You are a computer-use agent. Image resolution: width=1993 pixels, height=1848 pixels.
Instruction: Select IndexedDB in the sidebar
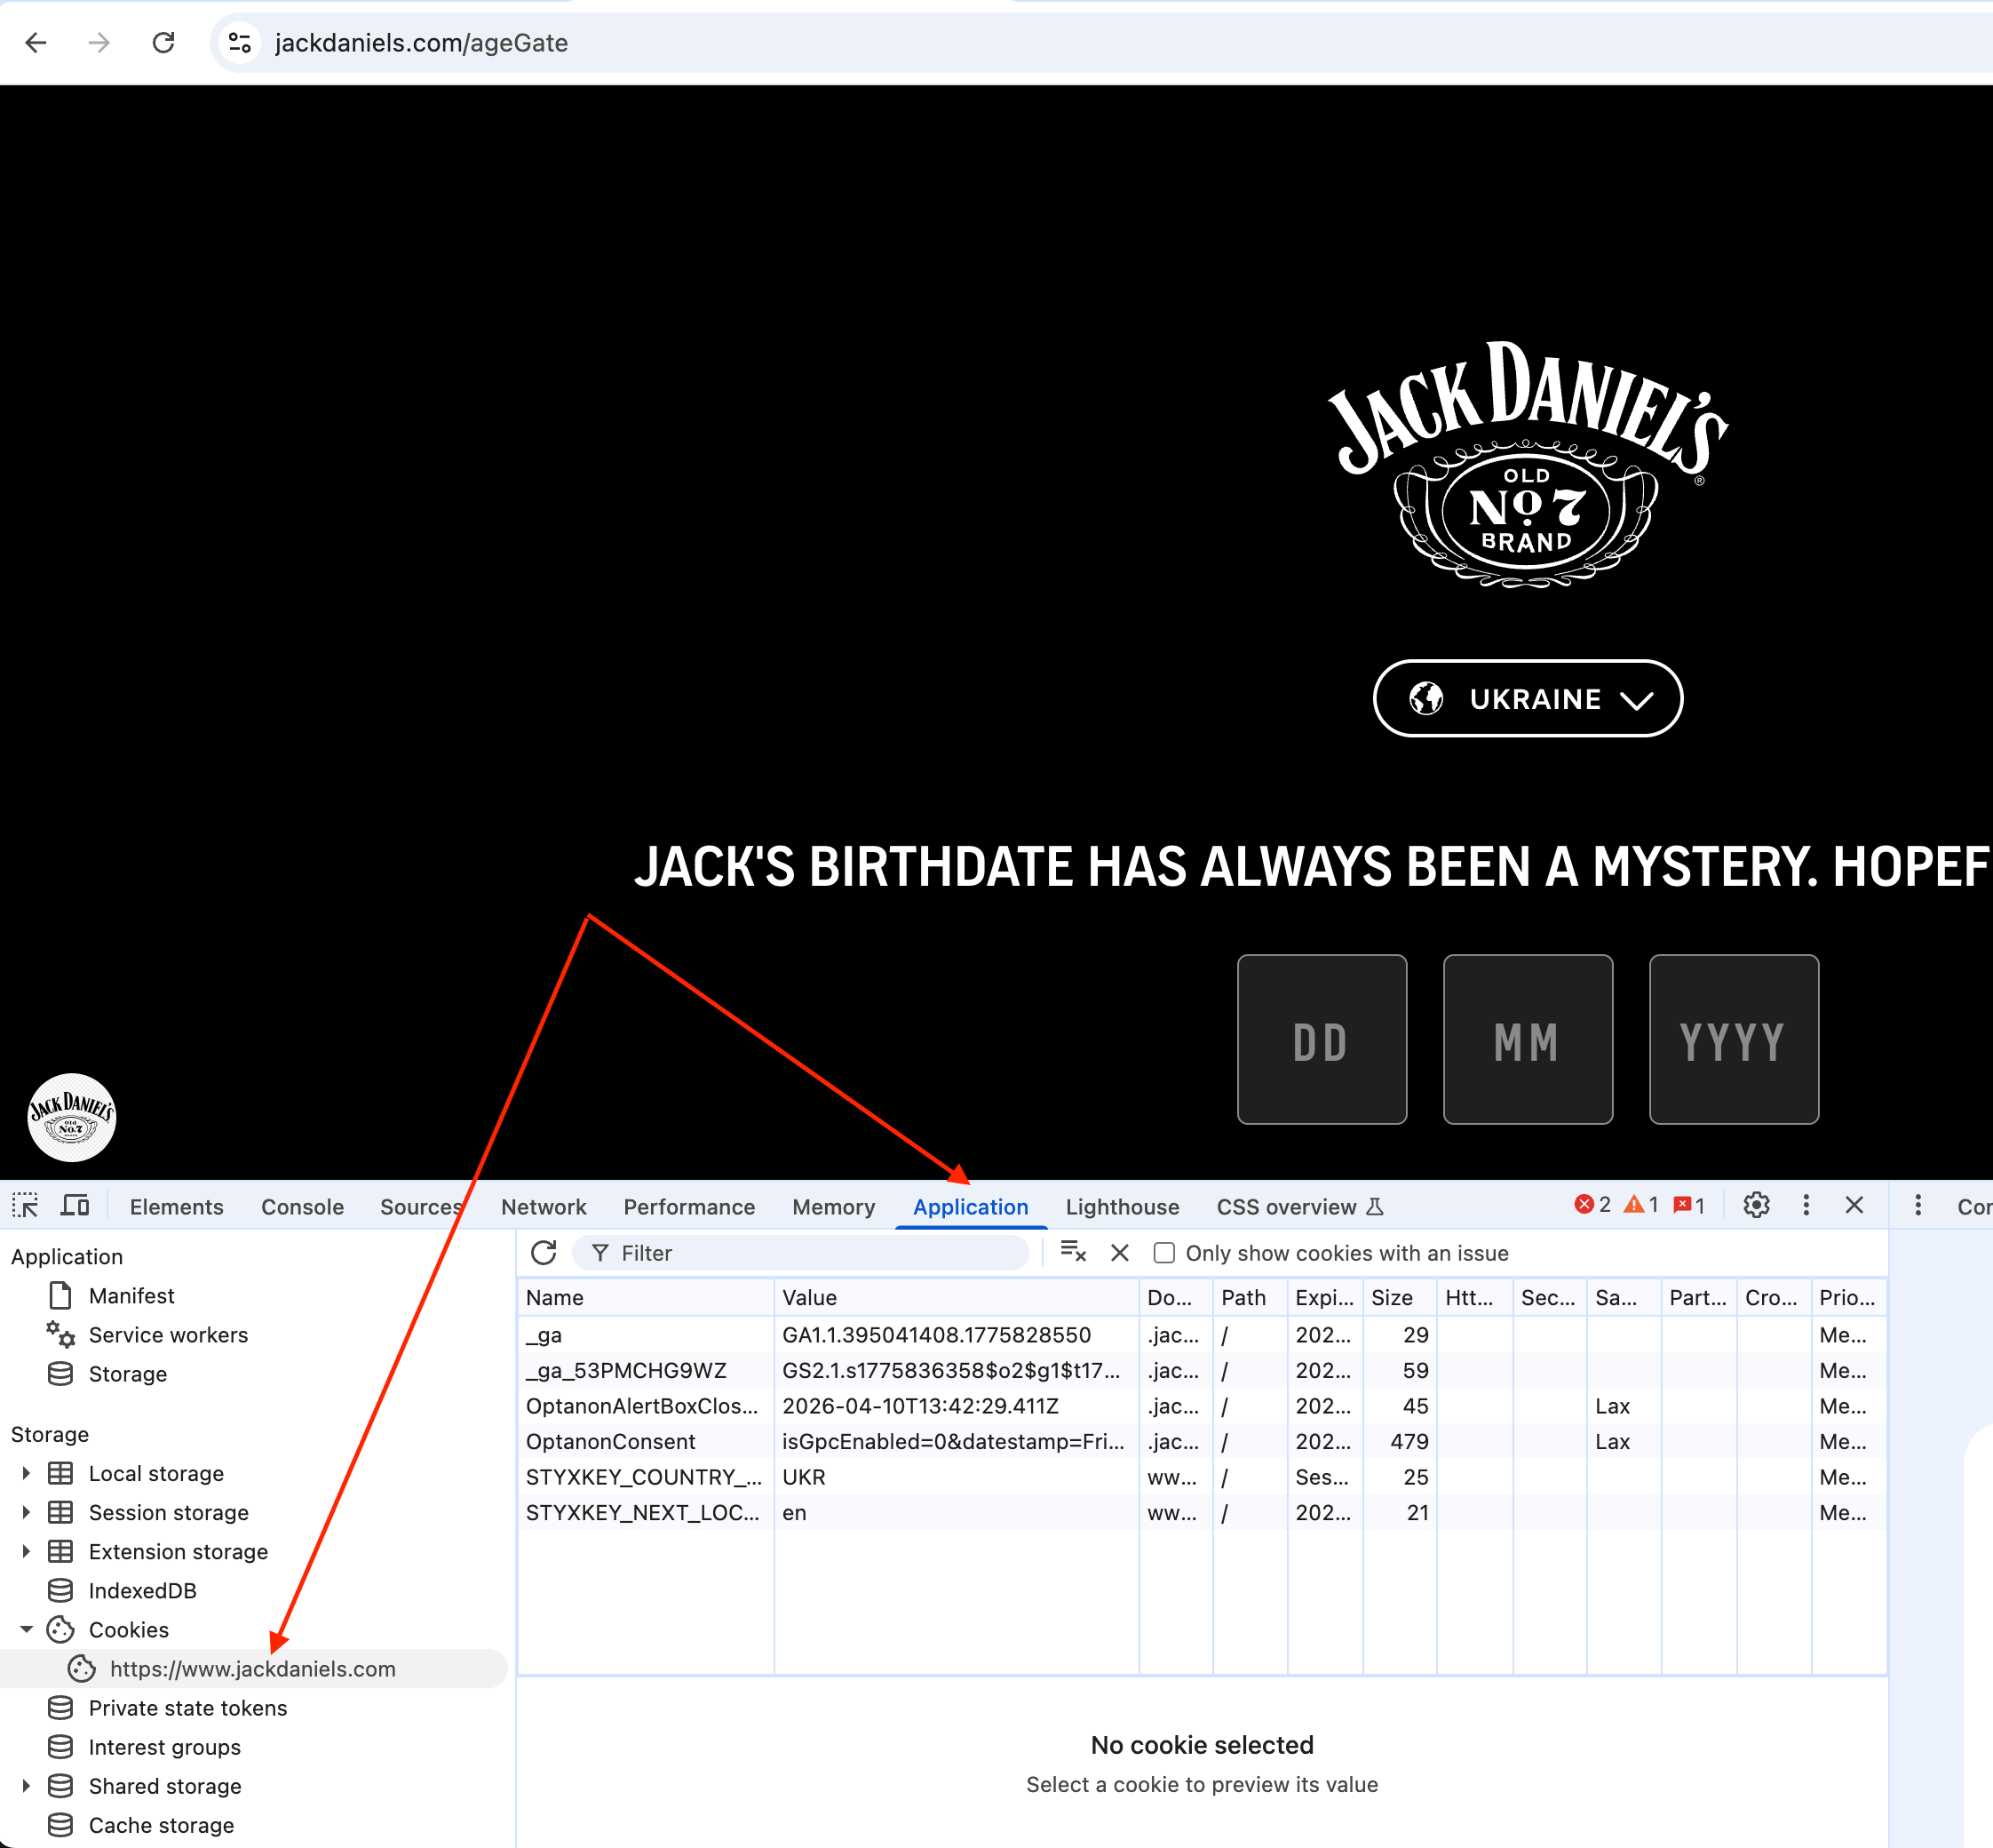(x=141, y=1590)
